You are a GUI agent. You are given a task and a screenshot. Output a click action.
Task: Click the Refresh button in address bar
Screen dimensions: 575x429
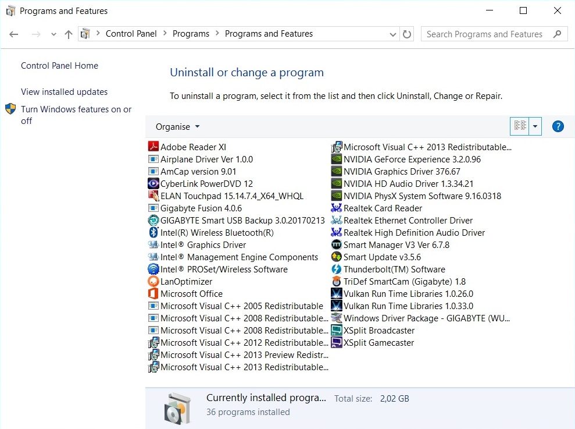tap(408, 34)
